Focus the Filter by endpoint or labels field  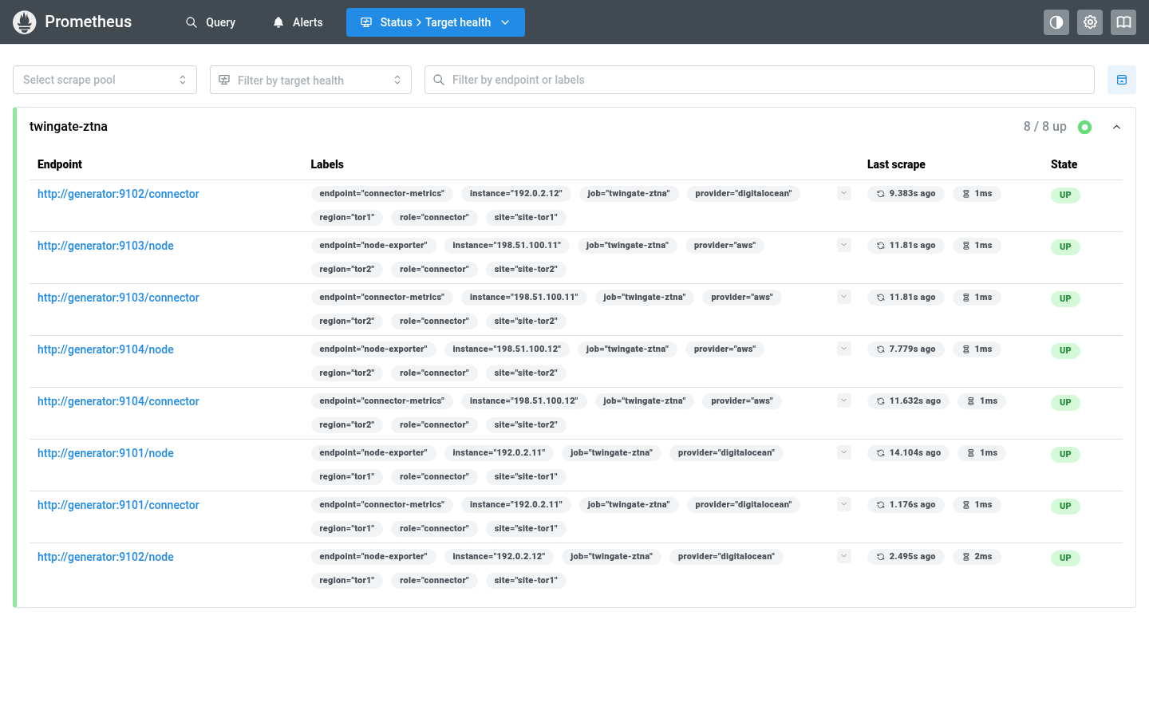[759, 80]
